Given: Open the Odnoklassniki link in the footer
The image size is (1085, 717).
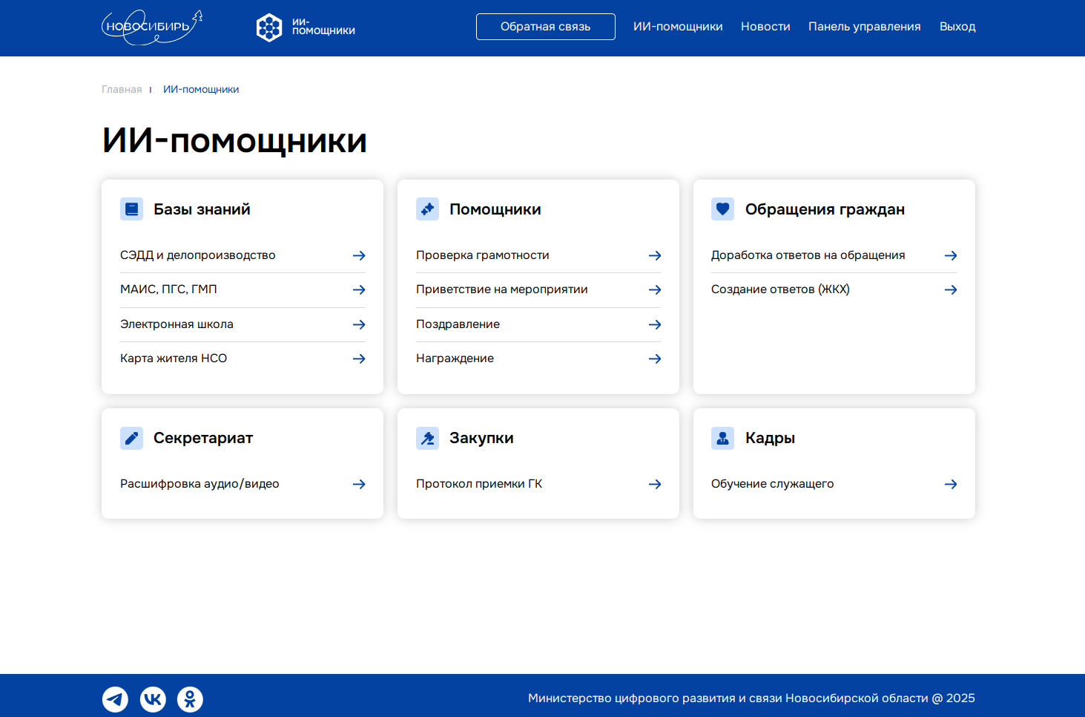Looking at the screenshot, I should click(190, 699).
